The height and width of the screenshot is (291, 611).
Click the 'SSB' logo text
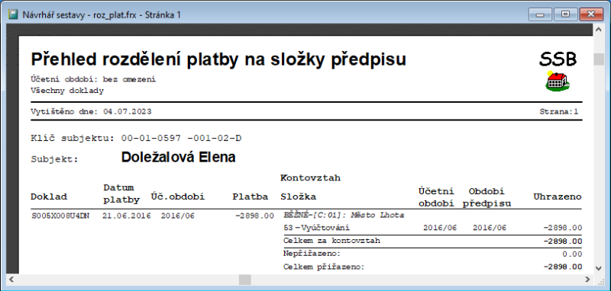[558, 59]
